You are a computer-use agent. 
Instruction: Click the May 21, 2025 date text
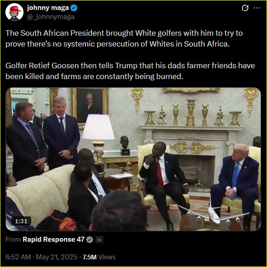pos(57,257)
